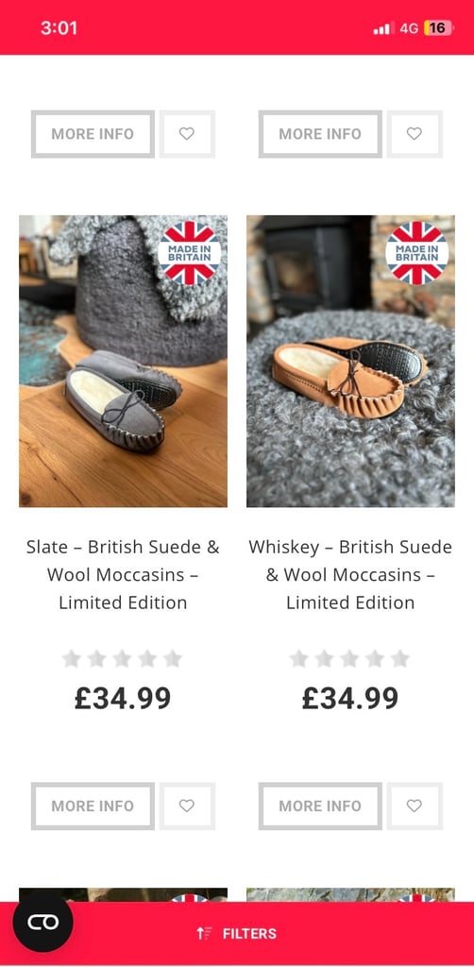Tap the sort arrow icon next to Filters
Screen dimensions: 474x967
[204, 933]
